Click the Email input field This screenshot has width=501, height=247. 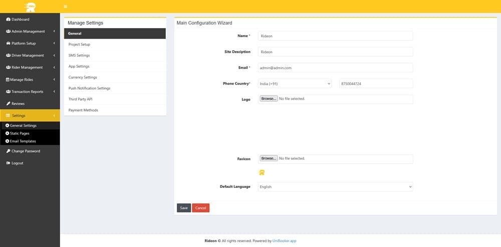pyautogui.click(x=335, y=68)
